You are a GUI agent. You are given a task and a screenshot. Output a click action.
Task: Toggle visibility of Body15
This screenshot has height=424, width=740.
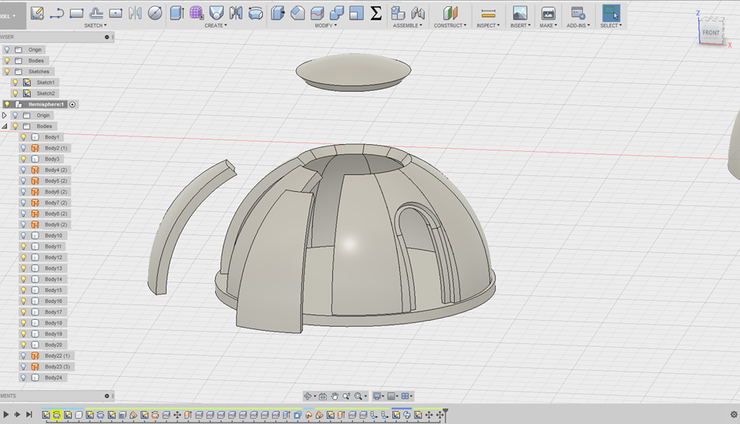point(23,290)
